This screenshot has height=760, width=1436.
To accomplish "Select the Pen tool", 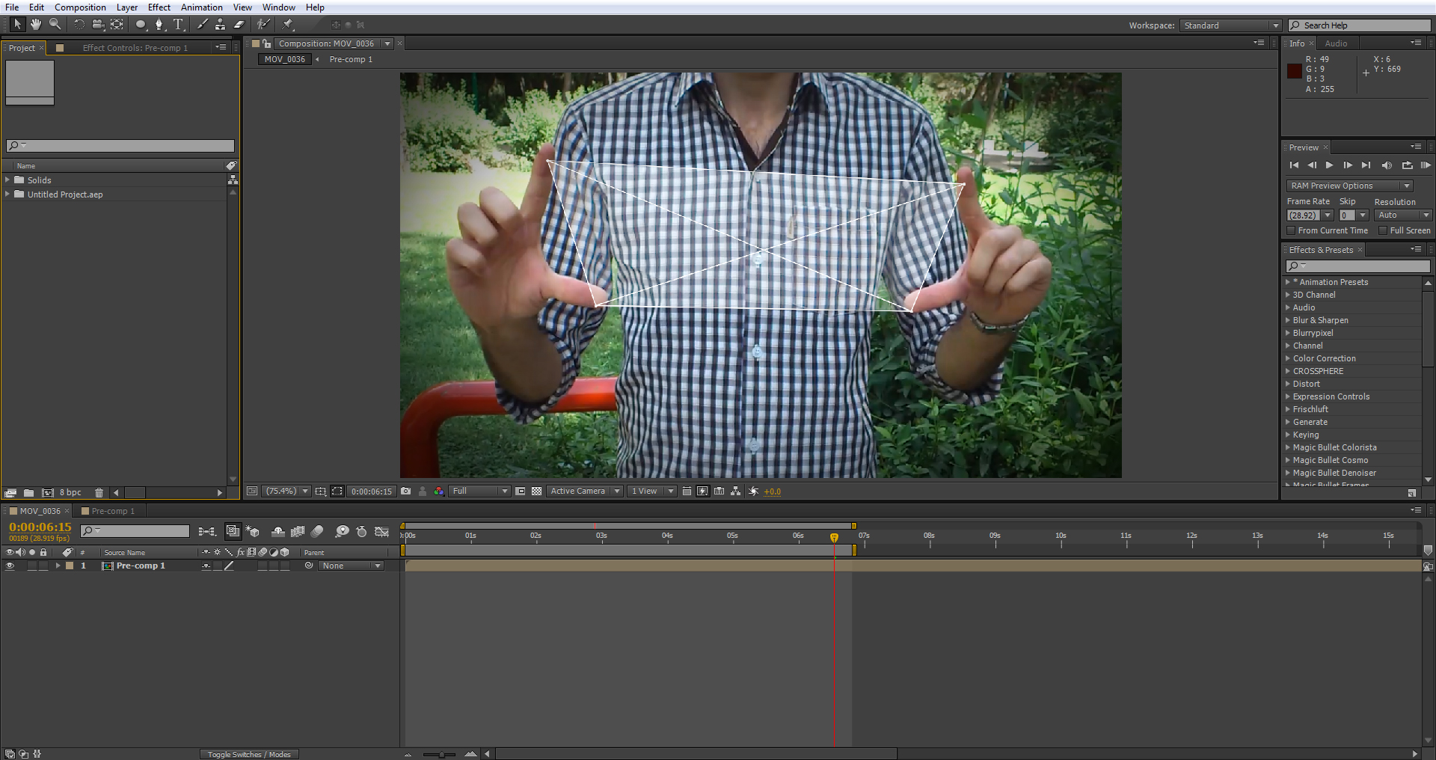I will click(159, 24).
